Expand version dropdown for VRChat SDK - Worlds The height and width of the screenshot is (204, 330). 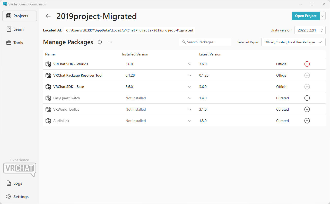click(x=190, y=64)
